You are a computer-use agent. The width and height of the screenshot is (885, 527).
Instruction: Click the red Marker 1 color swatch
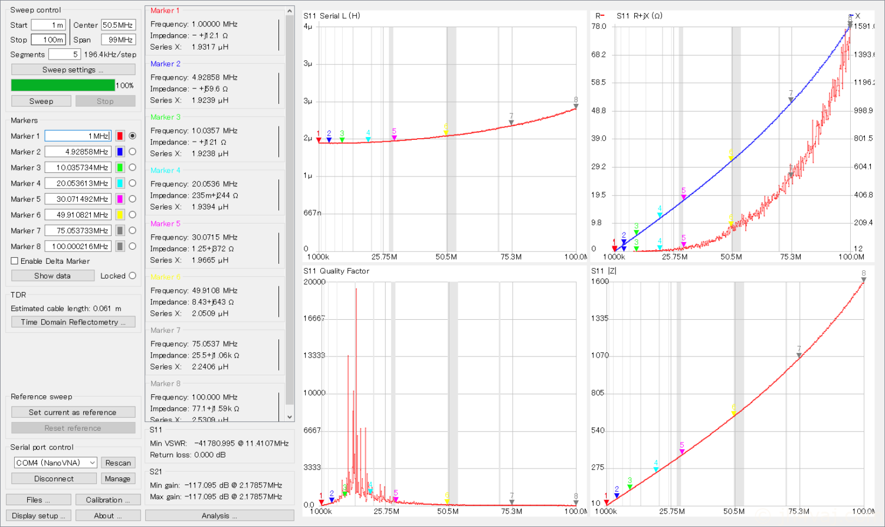[120, 136]
